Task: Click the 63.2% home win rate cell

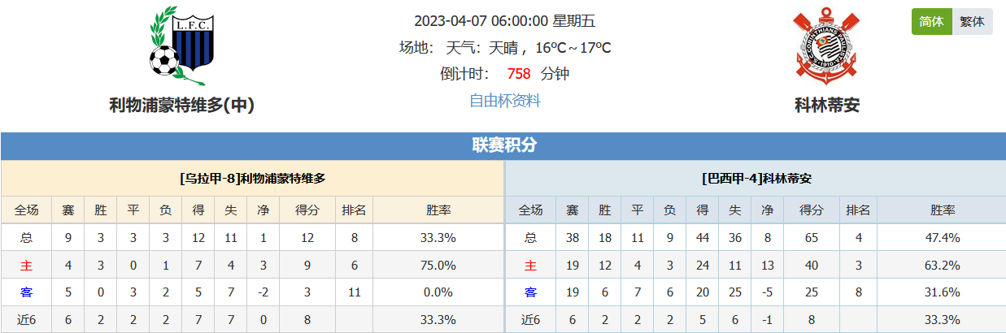Action: 943,266
